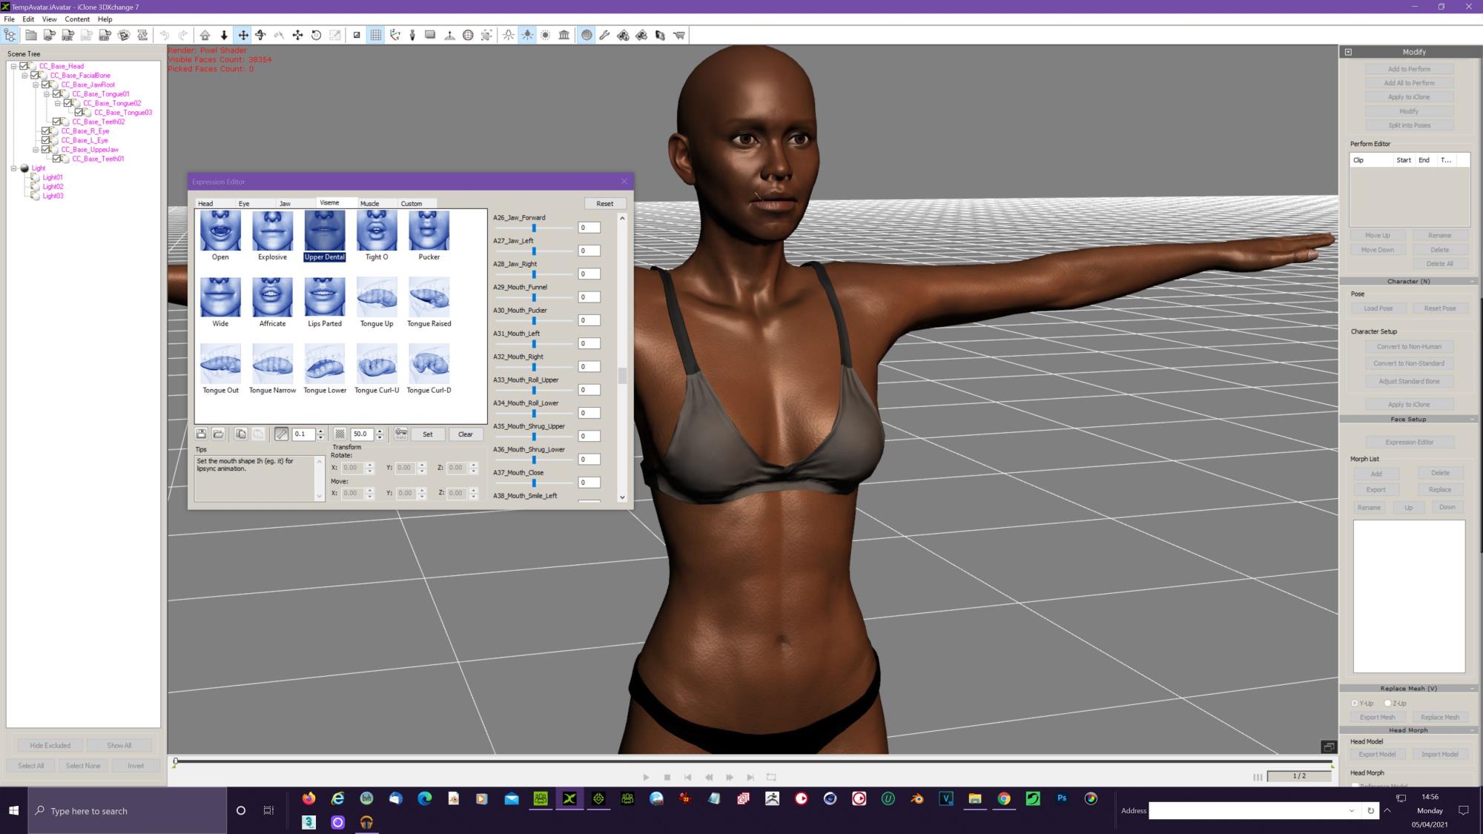Open Photoshop from the taskbar
This screenshot has height=834, width=1483.
pyautogui.click(x=1062, y=798)
